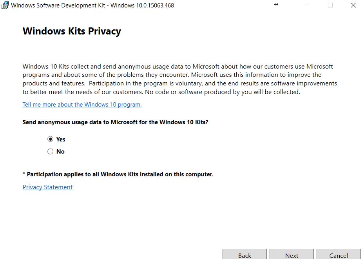
Task: Click the "Windows Kits Privacy" heading
Action: [72, 31]
